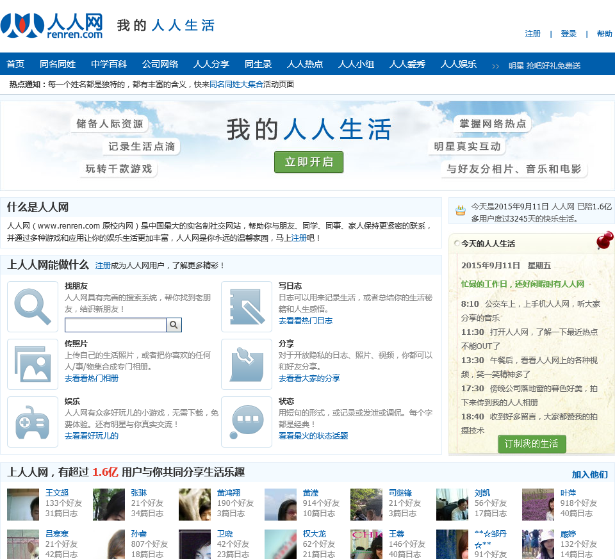
Task: Click the 玩转千款游戏 banner tag
Action: click(119, 169)
